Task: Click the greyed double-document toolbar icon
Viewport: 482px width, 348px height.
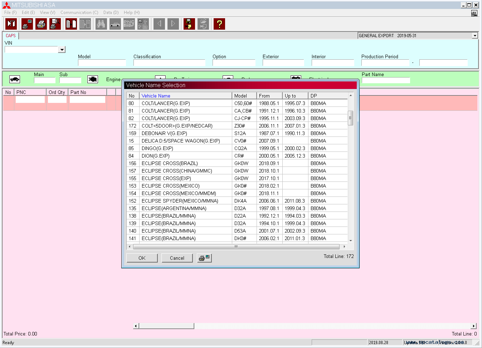Action: (x=85, y=24)
